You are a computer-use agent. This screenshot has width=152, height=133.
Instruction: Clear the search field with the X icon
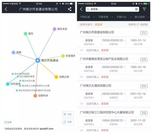[136, 9]
